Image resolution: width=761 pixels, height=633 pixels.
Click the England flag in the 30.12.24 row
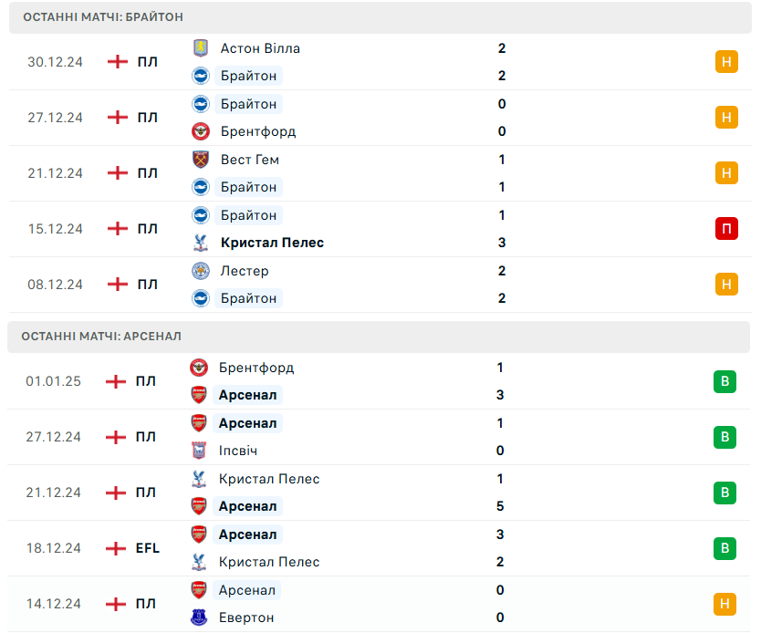pyautogui.click(x=118, y=62)
